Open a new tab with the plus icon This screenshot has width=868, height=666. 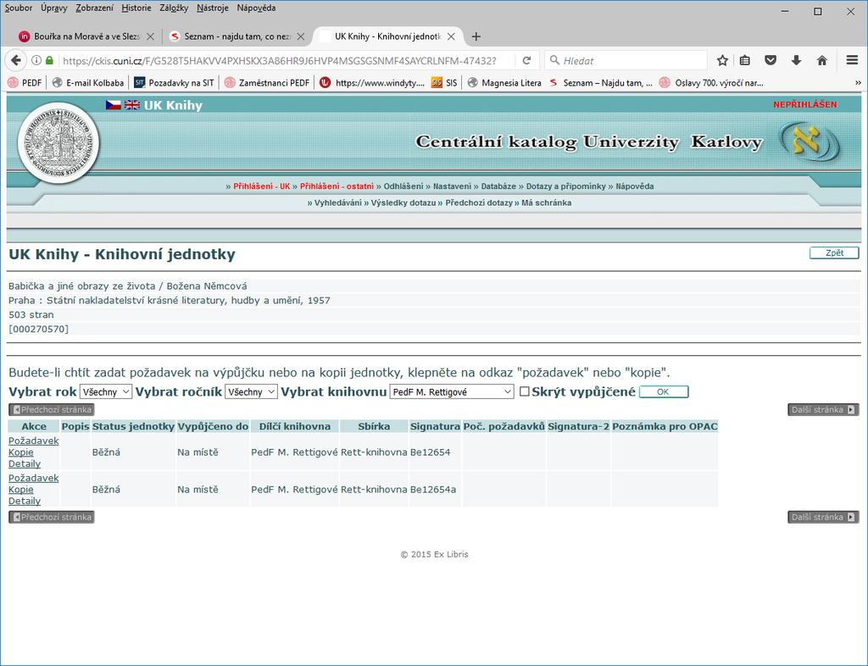pyautogui.click(x=476, y=36)
